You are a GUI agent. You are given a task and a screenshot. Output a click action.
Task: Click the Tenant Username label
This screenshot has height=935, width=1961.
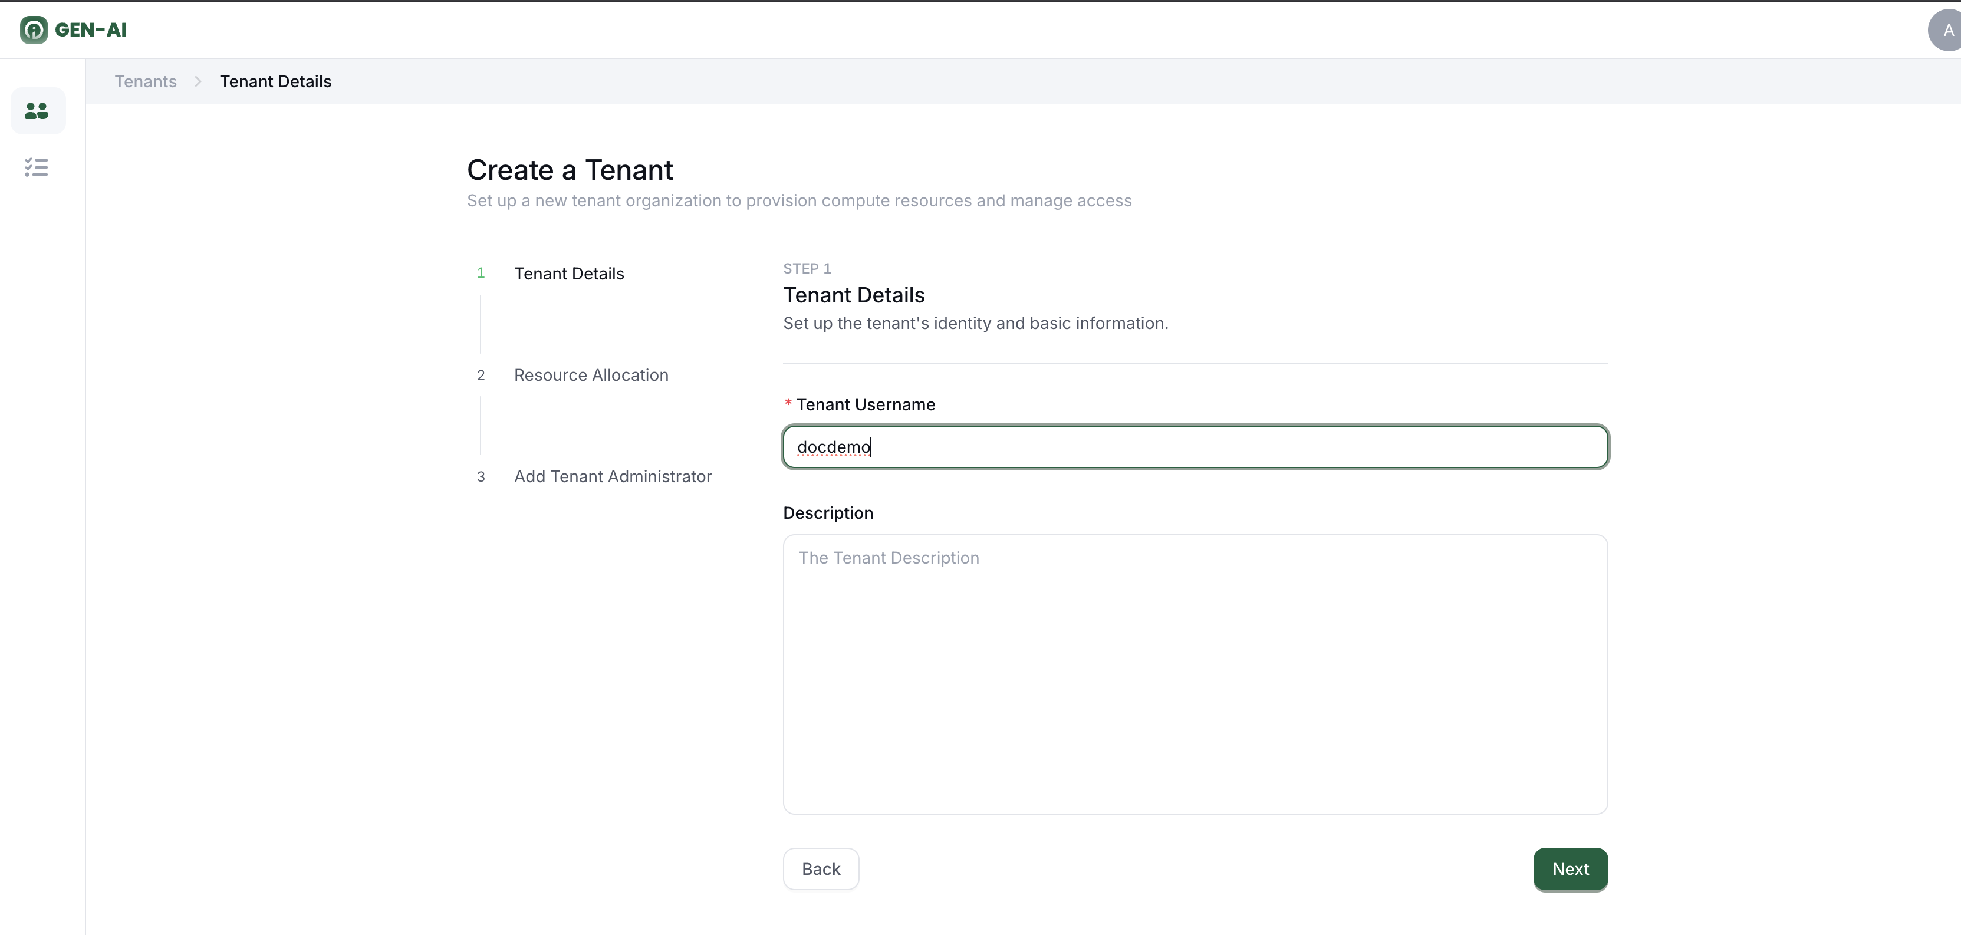coord(865,404)
